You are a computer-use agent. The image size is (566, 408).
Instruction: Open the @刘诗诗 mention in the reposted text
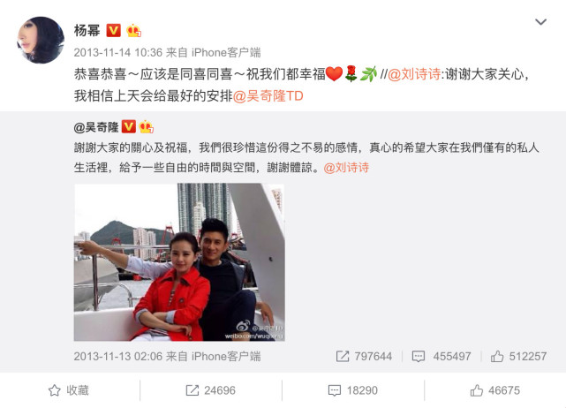(x=346, y=168)
